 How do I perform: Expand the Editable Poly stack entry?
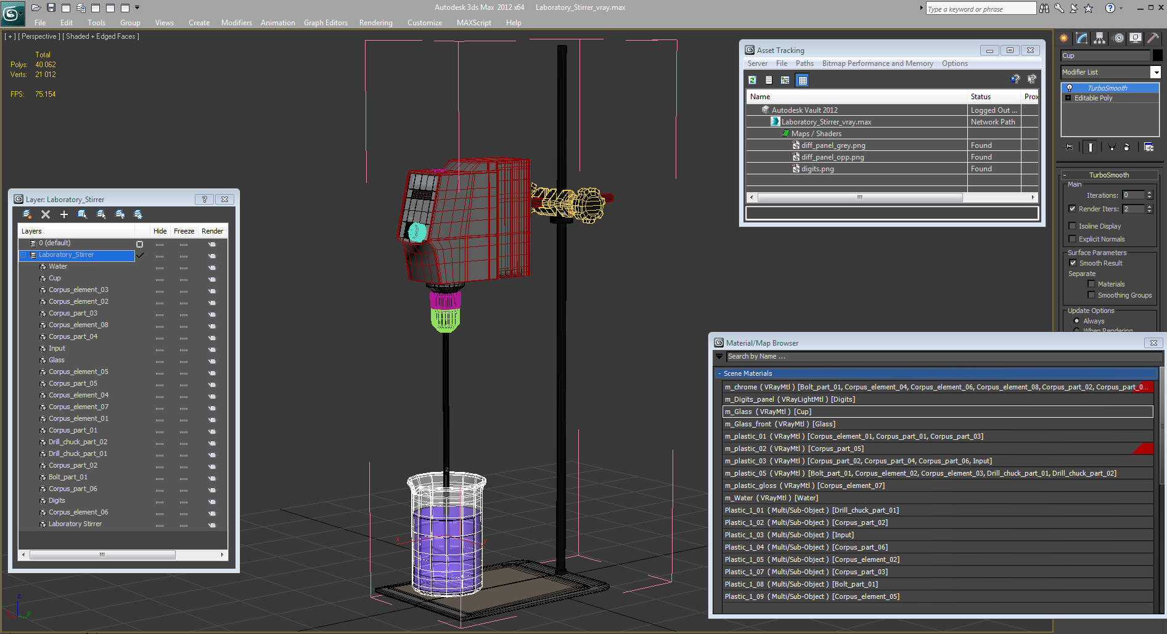[1068, 98]
